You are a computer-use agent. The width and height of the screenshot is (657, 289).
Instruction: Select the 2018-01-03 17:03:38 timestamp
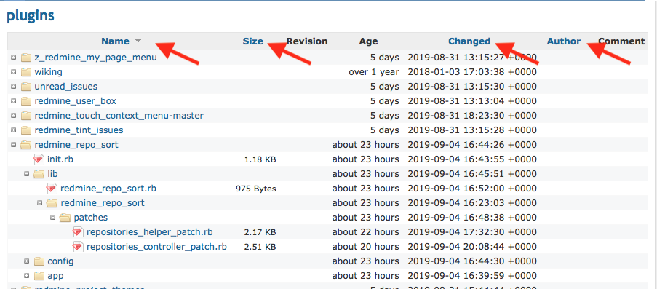pos(472,72)
